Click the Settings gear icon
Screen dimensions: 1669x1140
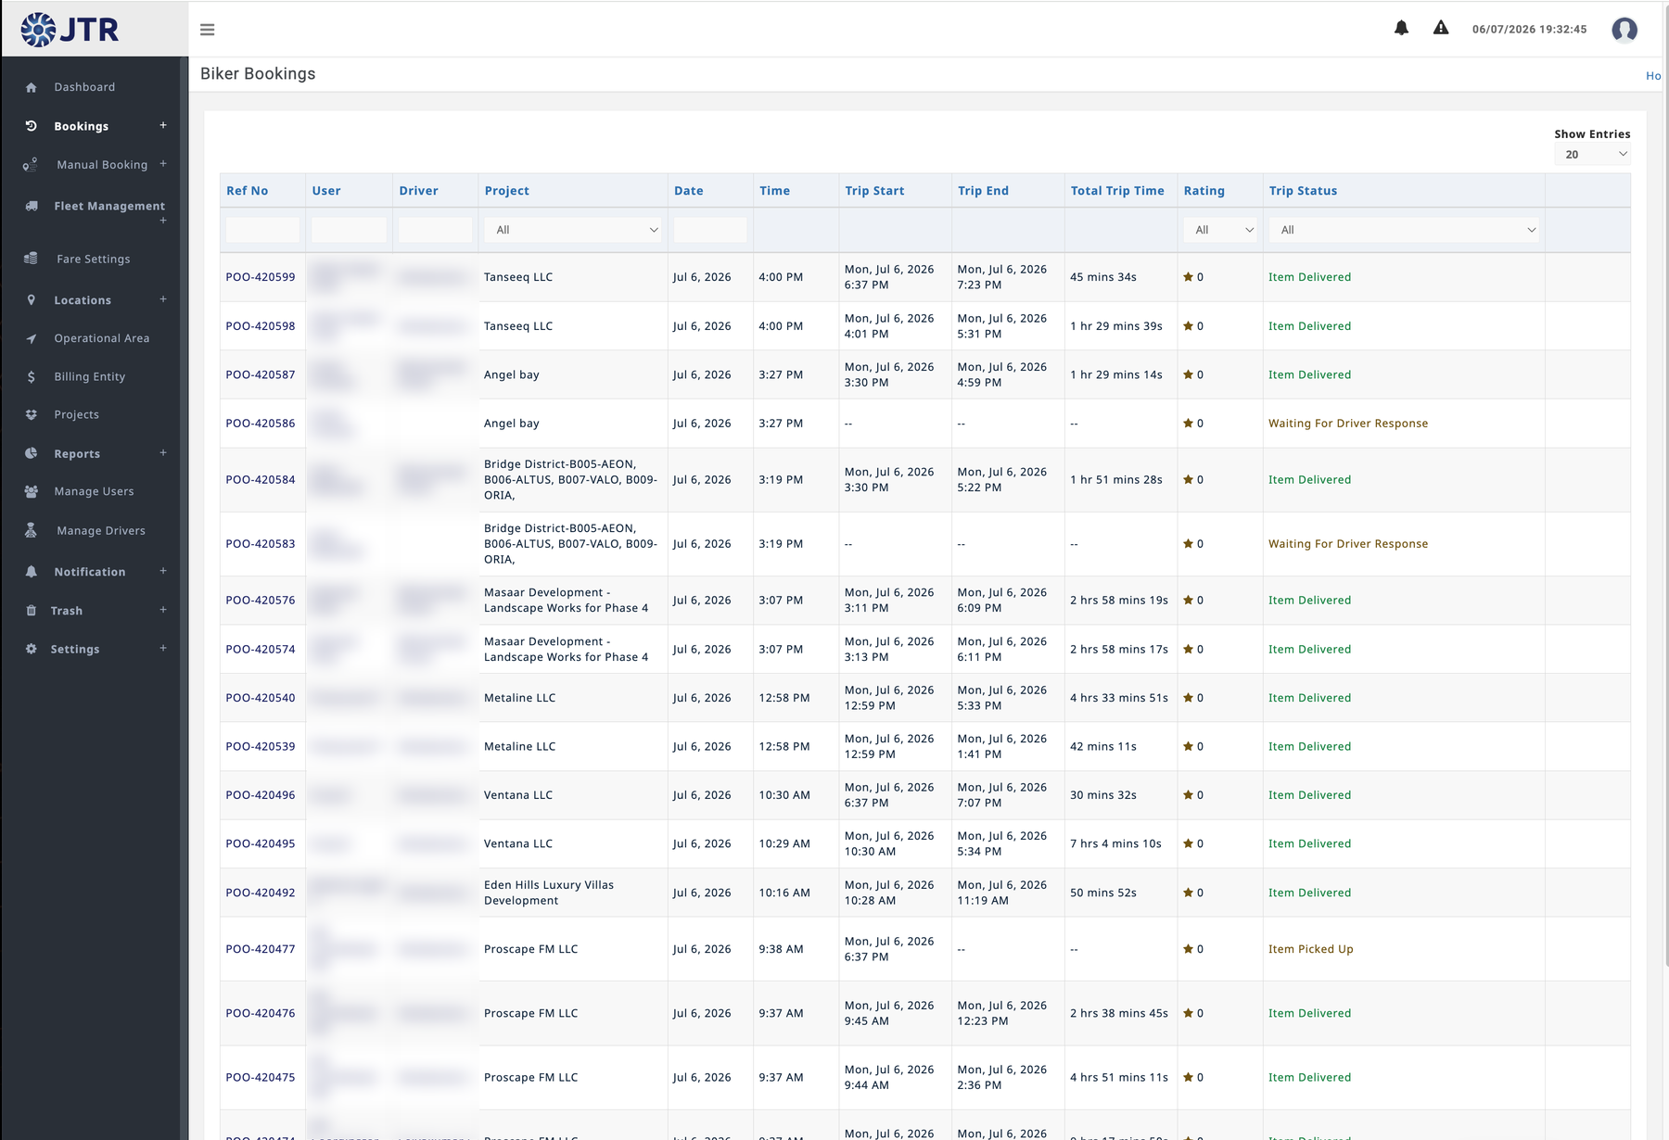[32, 650]
